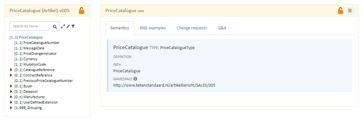Expand the Grouping node
363x122 pixels.
(x=11, y=108)
